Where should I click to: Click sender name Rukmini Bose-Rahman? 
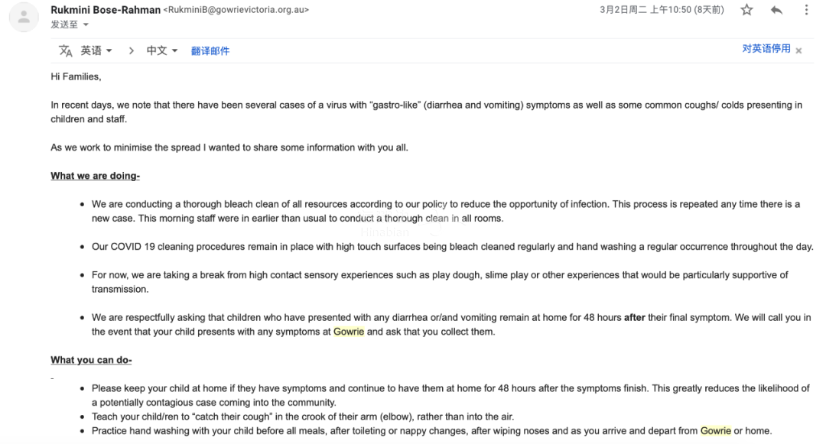pyautogui.click(x=106, y=10)
